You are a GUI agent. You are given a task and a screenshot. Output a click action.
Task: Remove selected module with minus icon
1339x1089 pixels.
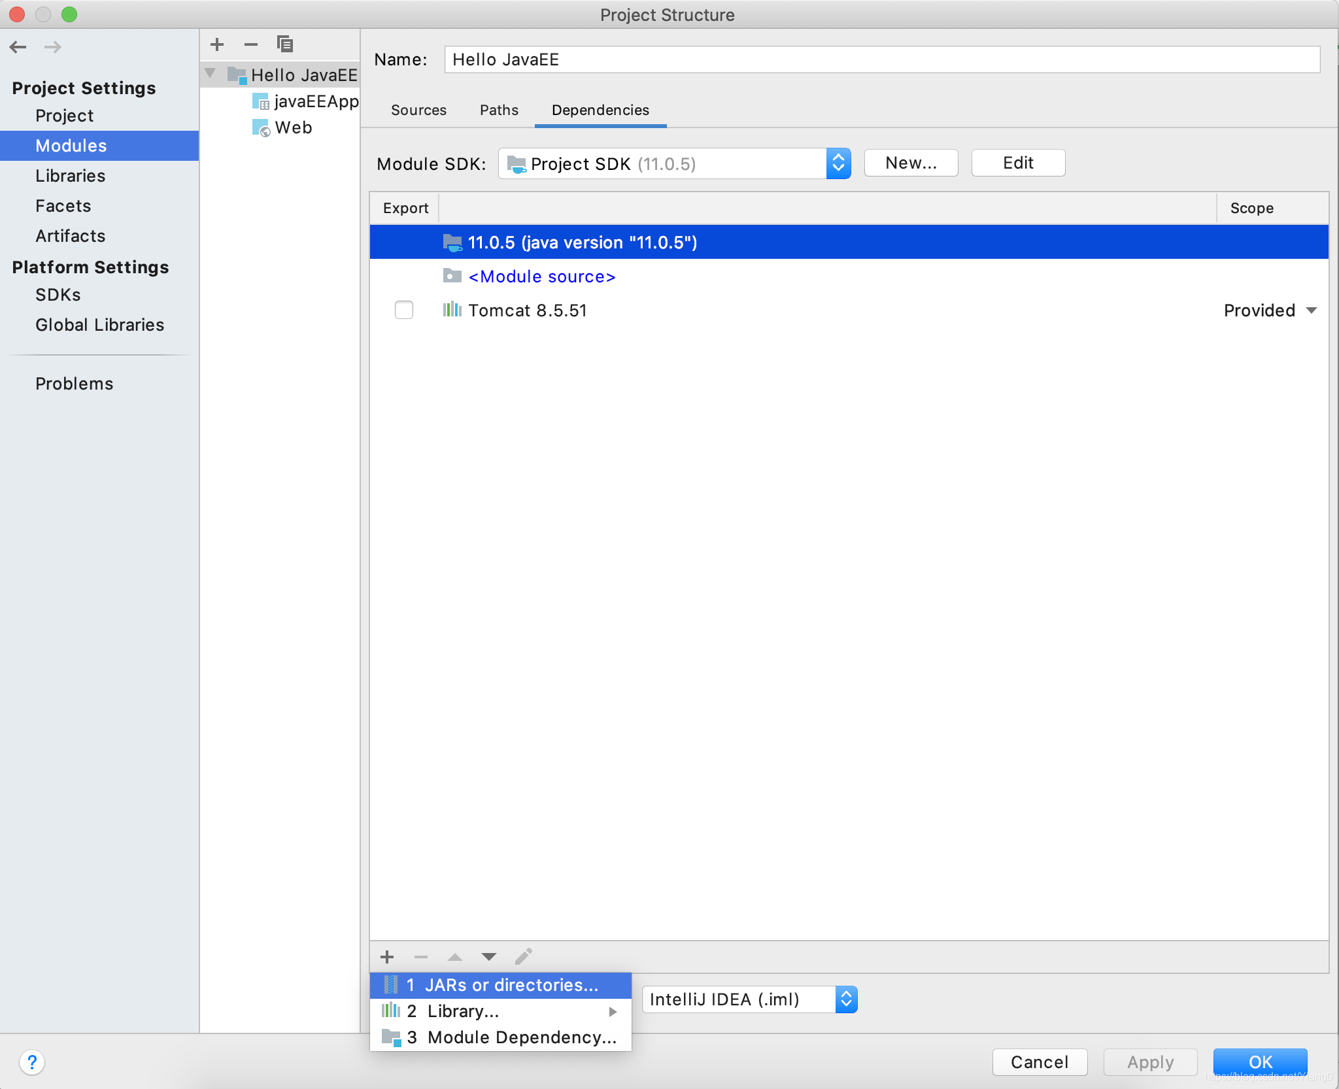pyautogui.click(x=251, y=44)
